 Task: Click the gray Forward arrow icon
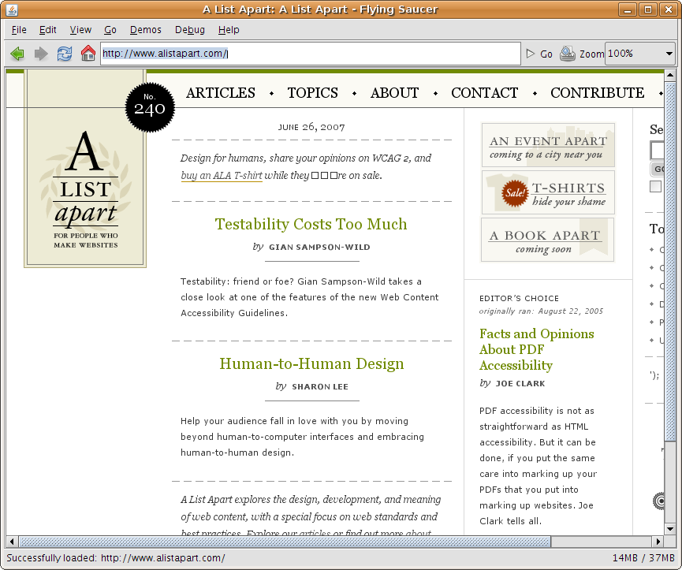click(41, 54)
